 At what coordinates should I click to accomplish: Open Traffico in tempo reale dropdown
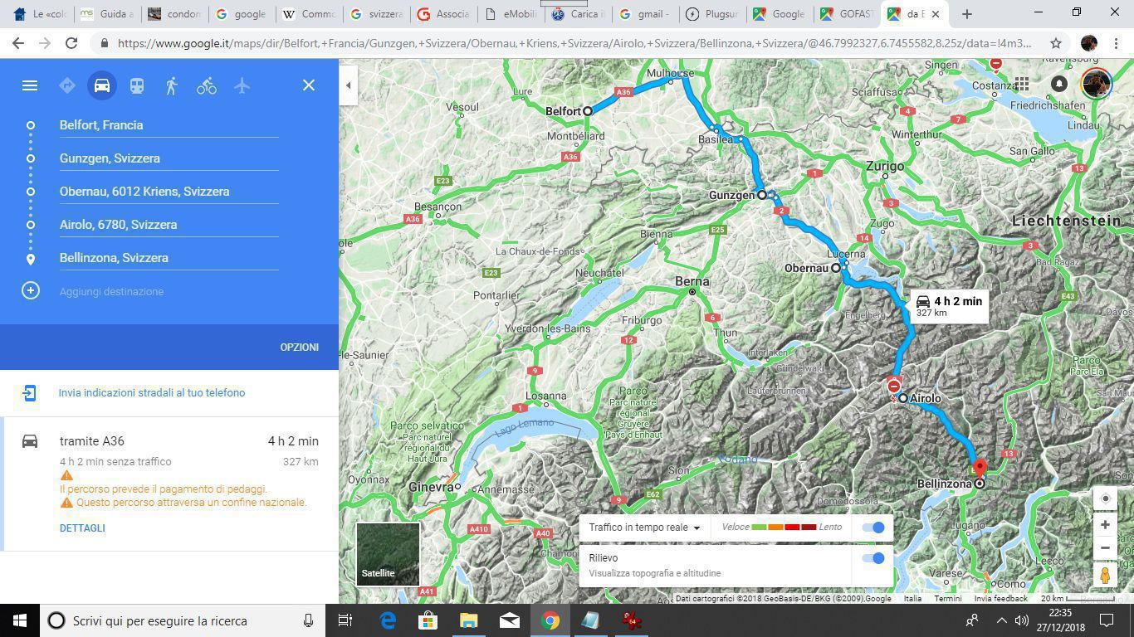coord(644,528)
